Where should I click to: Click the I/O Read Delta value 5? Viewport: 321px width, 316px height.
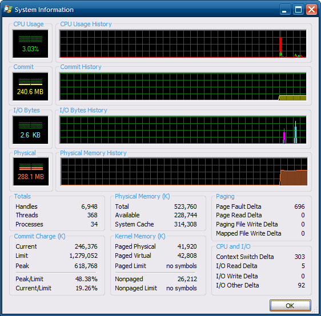303,266
